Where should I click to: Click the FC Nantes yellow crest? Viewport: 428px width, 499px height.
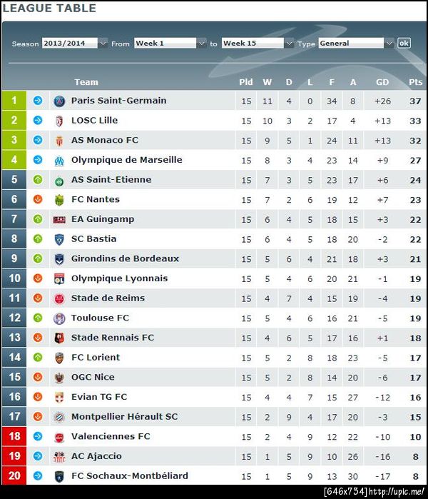[59, 200]
